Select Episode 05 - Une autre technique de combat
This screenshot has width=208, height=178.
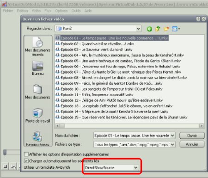pos(118,61)
